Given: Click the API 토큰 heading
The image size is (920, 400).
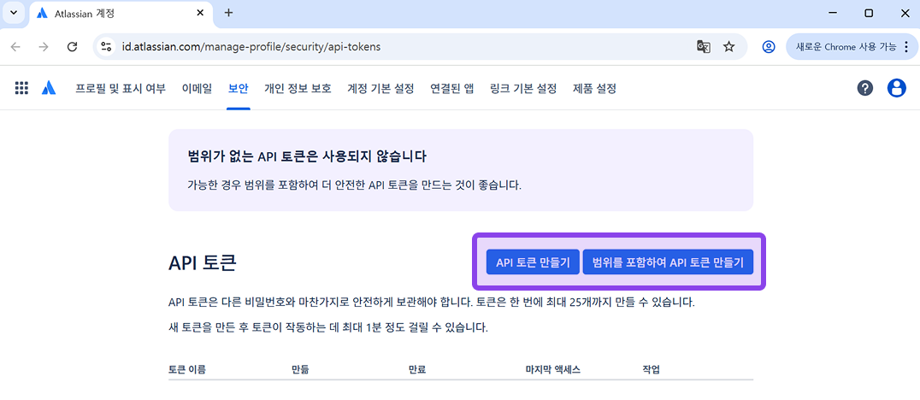Looking at the screenshot, I should click(202, 263).
